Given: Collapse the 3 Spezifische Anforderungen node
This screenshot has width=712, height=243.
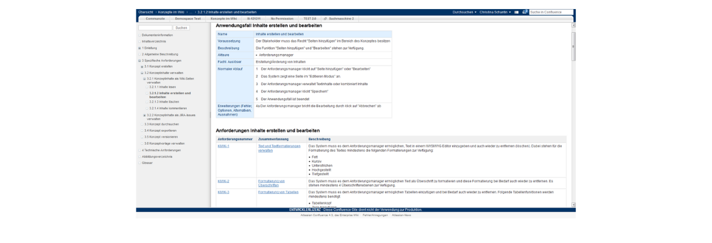Looking at the screenshot, I should [x=139, y=61].
